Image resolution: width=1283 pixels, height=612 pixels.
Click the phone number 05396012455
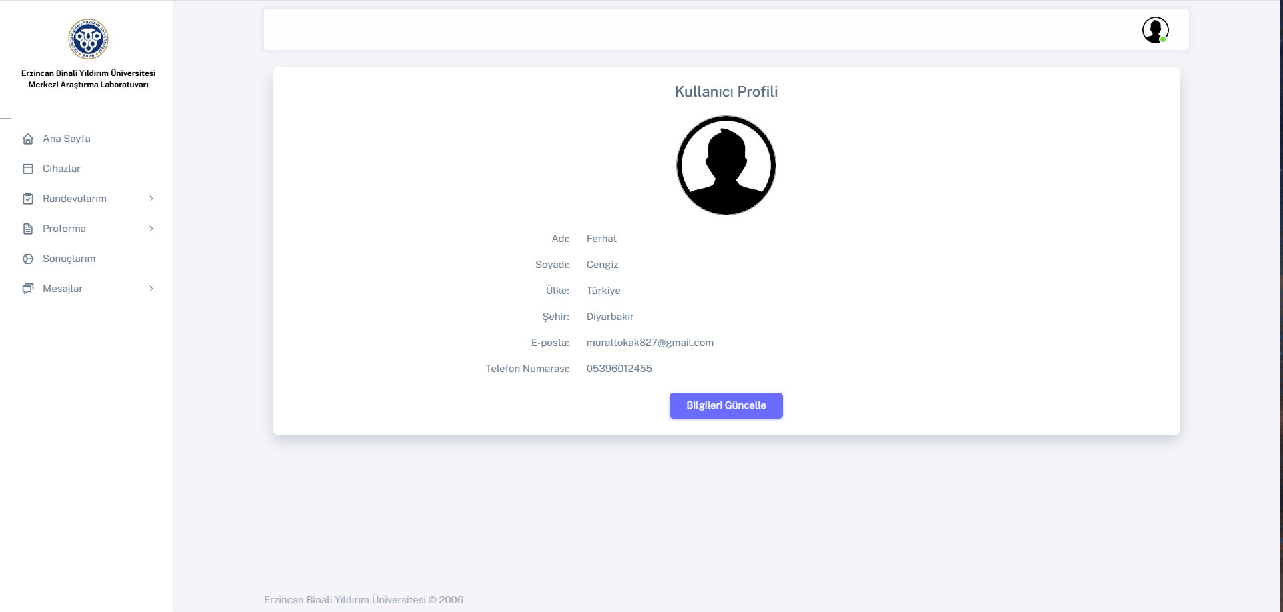pos(619,369)
